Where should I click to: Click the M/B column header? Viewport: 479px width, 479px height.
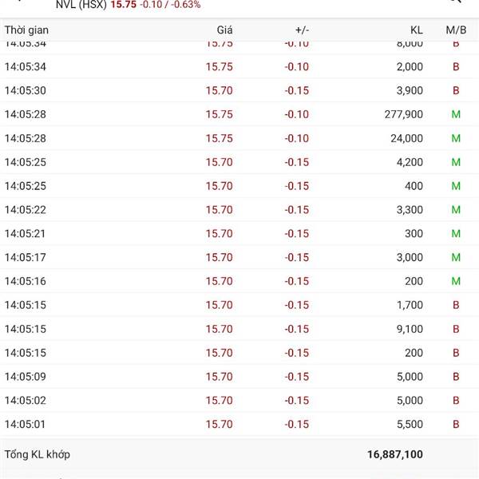456,30
